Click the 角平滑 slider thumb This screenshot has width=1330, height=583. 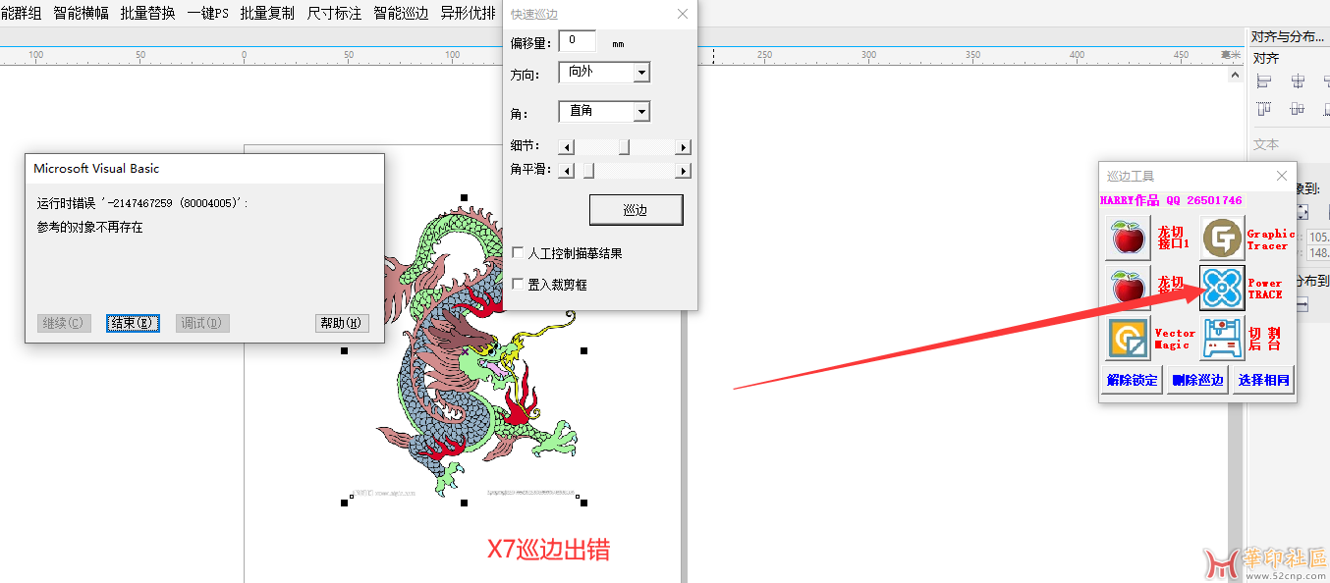588,171
